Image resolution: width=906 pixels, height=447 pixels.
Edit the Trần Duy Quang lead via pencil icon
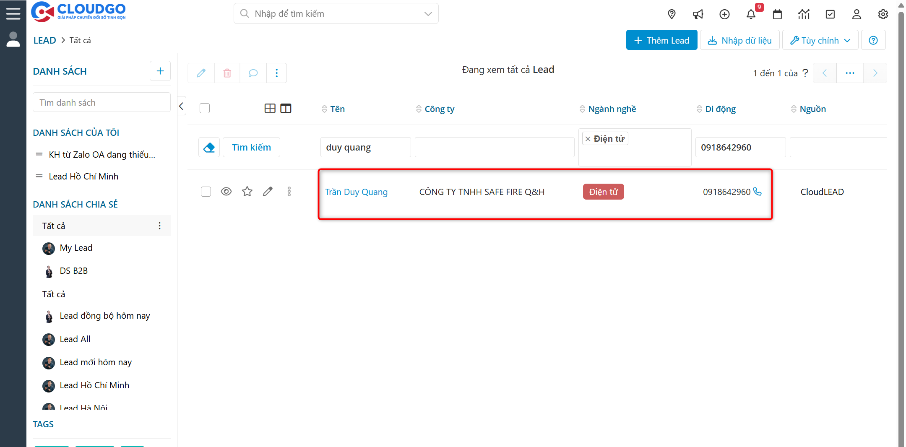pos(268,191)
